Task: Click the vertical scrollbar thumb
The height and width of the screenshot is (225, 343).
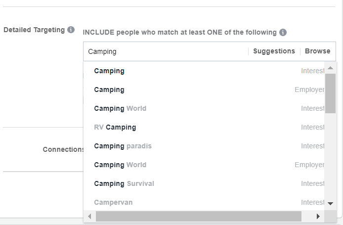Action: tap(330, 93)
